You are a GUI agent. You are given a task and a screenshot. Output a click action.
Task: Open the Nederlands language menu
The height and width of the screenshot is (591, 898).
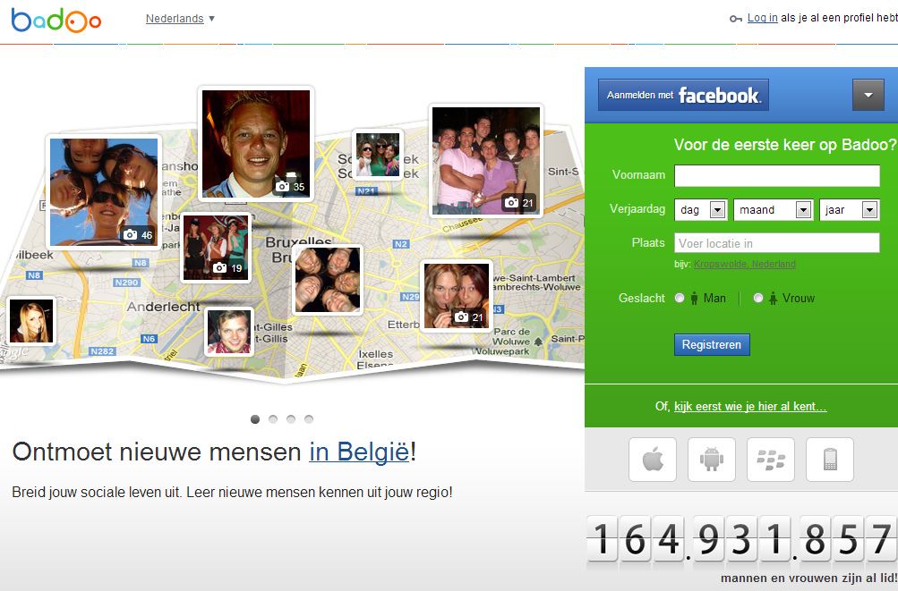tap(180, 18)
